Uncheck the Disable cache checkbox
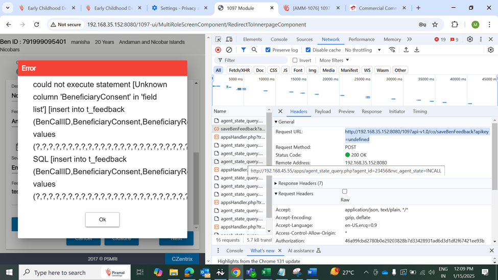This screenshot has height=280, width=498. (308, 50)
